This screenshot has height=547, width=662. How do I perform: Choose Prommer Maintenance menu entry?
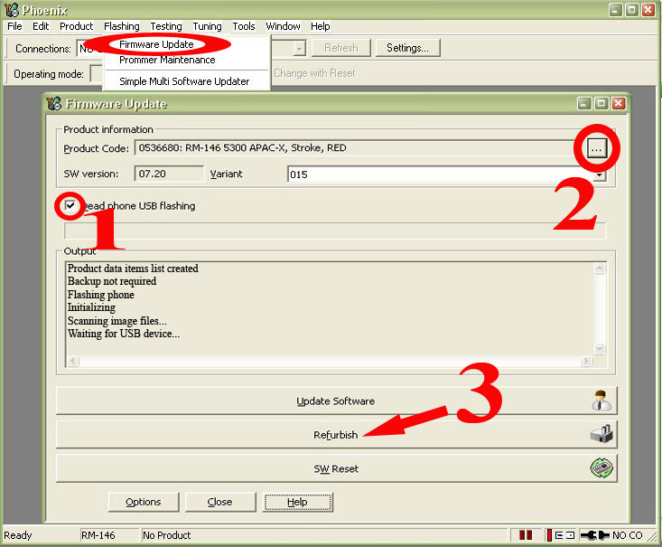tap(167, 60)
